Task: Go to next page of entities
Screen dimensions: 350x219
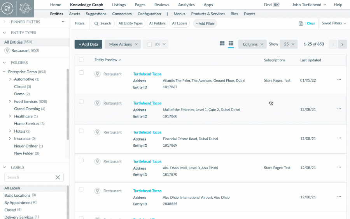Action: pyautogui.click(x=342, y=44)
